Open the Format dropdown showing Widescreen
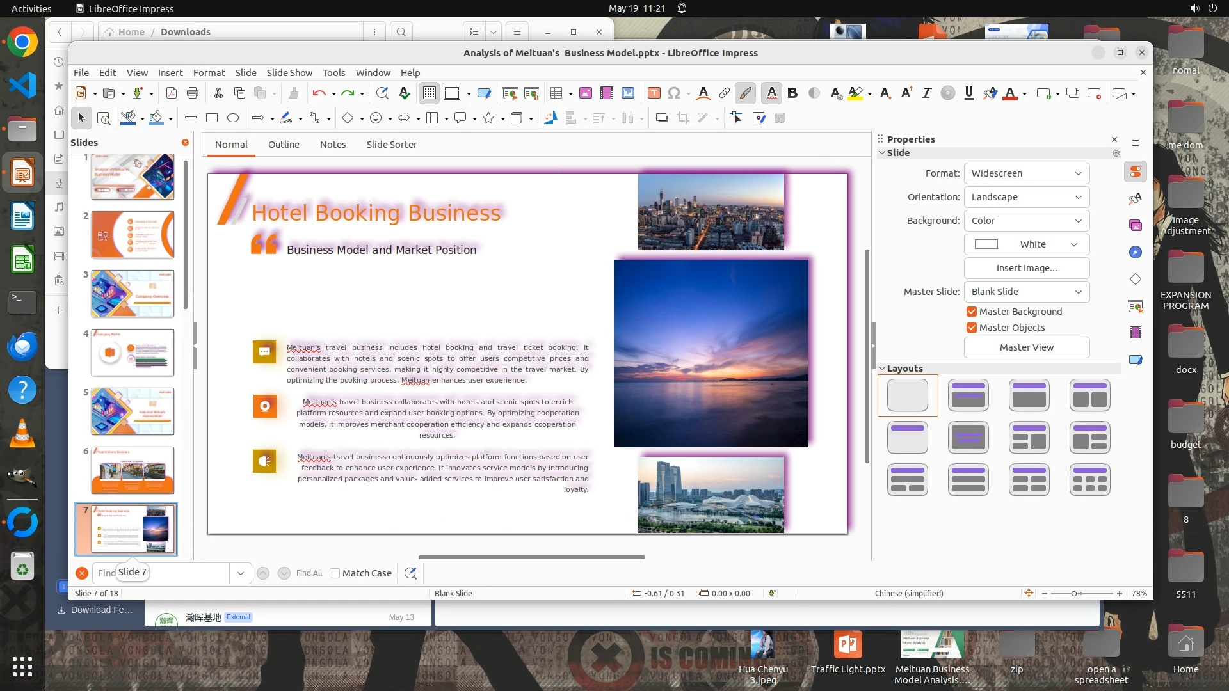The width and height of the screenshot is (1229, 691). [1026, 173]
